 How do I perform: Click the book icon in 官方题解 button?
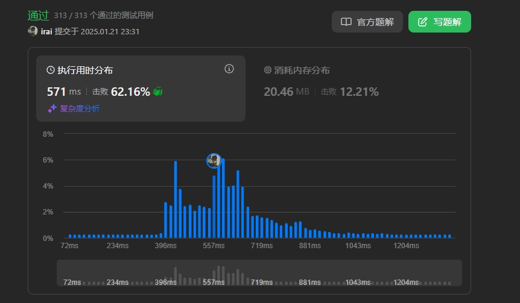pos(346,22)
